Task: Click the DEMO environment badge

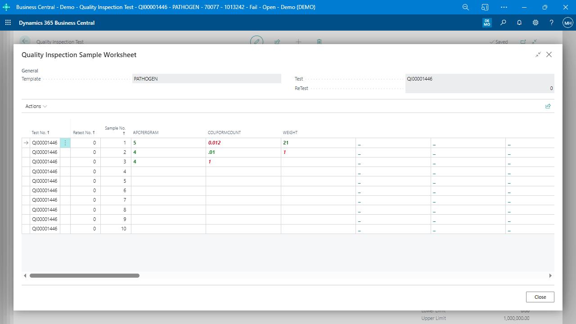Action: pyautogui.click(x=487, y=22)
